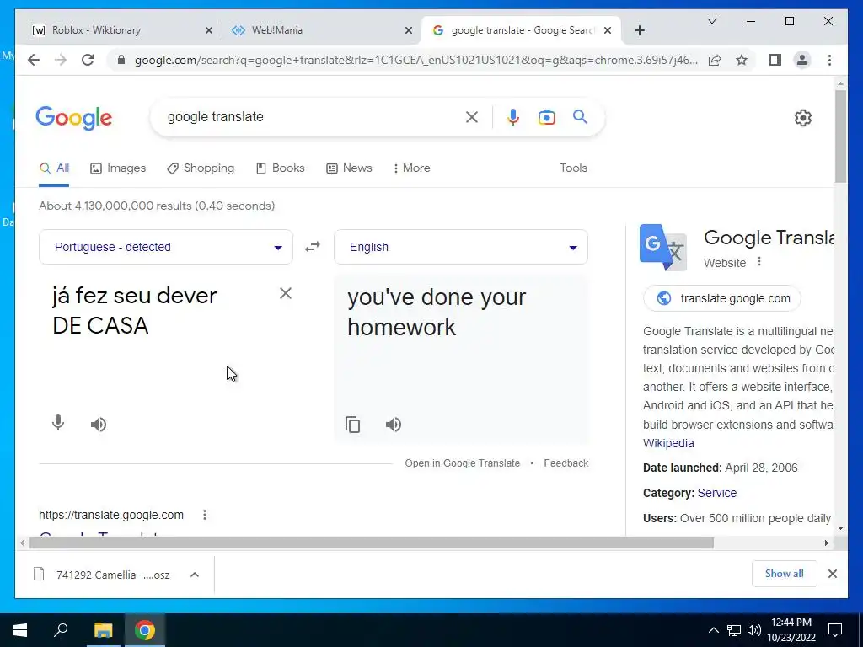Listen to the Portuguese source text

99,425
